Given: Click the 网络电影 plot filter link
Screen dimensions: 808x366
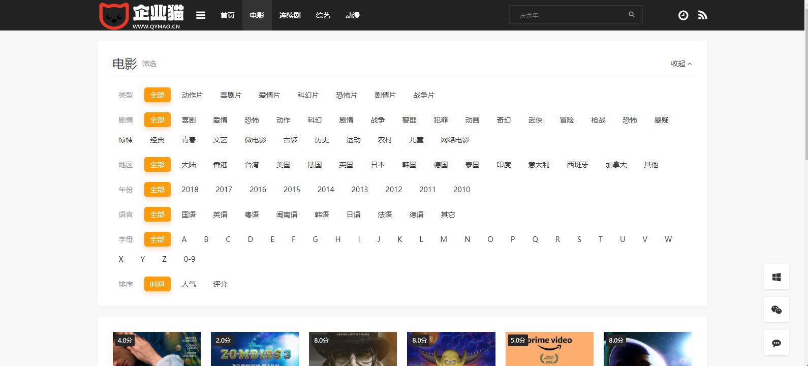Looking at the screenshot, I should (x=455, y=140).
